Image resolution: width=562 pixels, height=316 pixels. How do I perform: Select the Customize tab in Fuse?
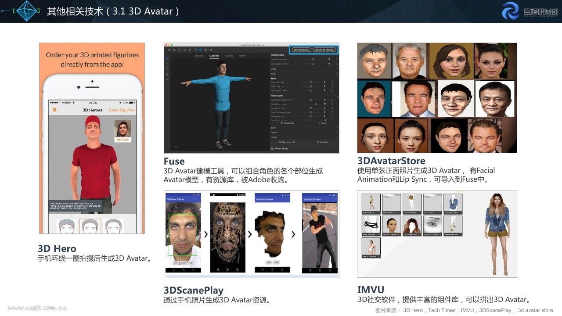pyautogui.click(x=214, y=56)
